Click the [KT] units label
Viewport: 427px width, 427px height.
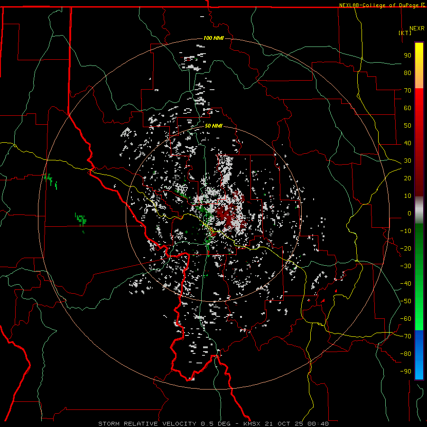click(x=405, y=33)
